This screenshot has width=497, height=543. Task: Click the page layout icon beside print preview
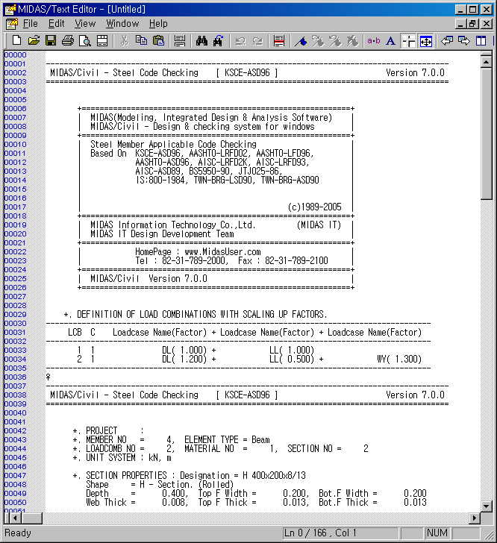[102, 41]
